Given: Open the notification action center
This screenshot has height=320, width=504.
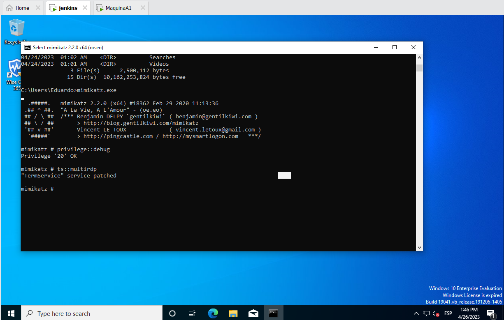Looking at the screenshot, I should click(491, 313).
